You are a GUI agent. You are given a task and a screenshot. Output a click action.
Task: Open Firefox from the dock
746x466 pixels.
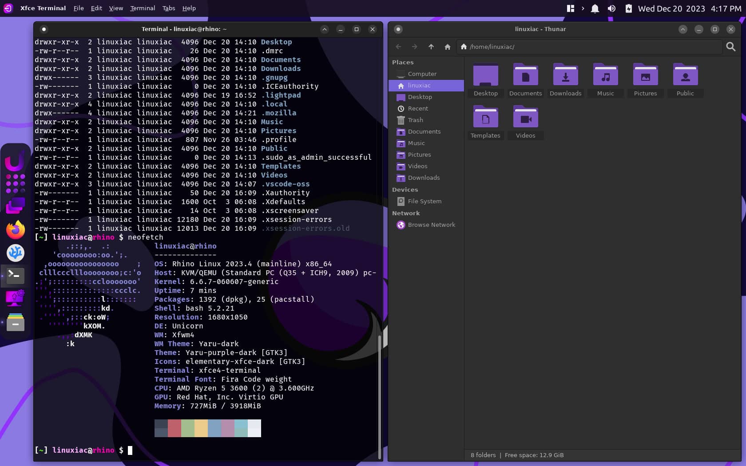[x=15, y=229]
